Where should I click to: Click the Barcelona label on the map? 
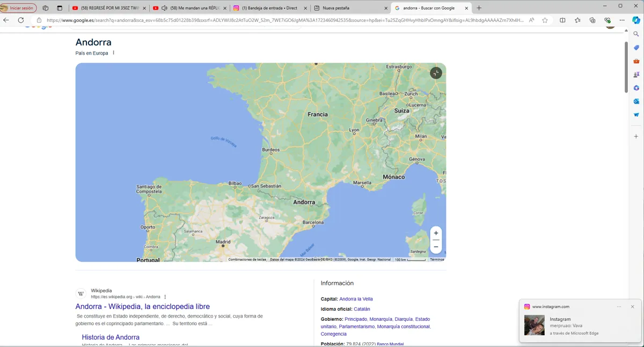(313, 222)
